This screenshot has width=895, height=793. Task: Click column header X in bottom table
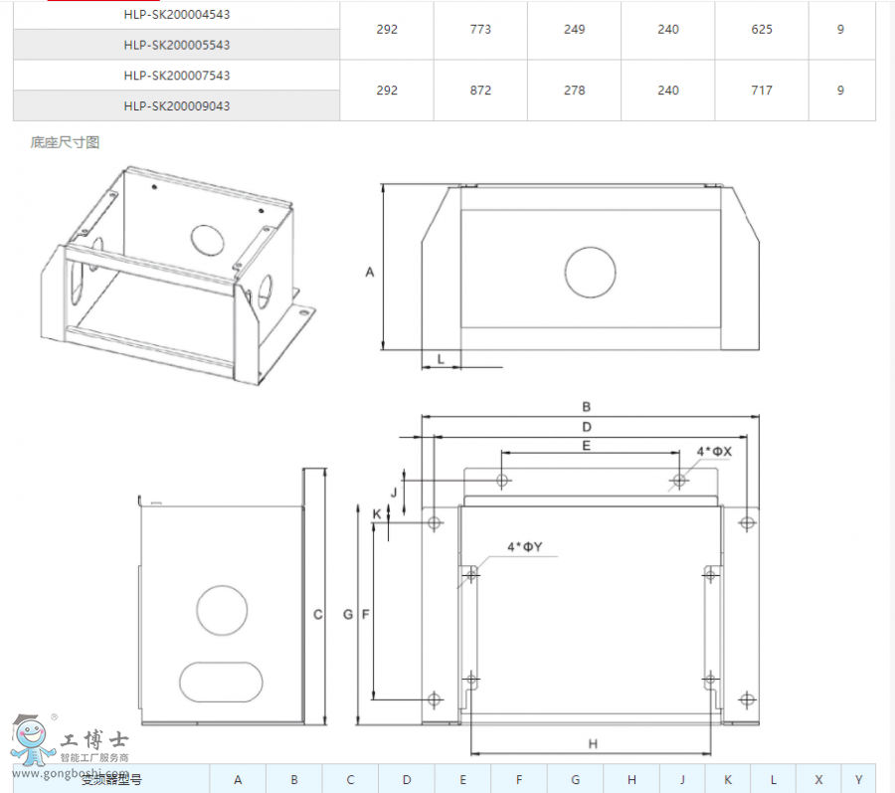coord(818,780)
